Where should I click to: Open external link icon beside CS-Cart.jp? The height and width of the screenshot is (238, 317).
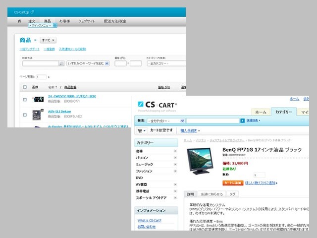pyautogui.click(x=32, y=12)
